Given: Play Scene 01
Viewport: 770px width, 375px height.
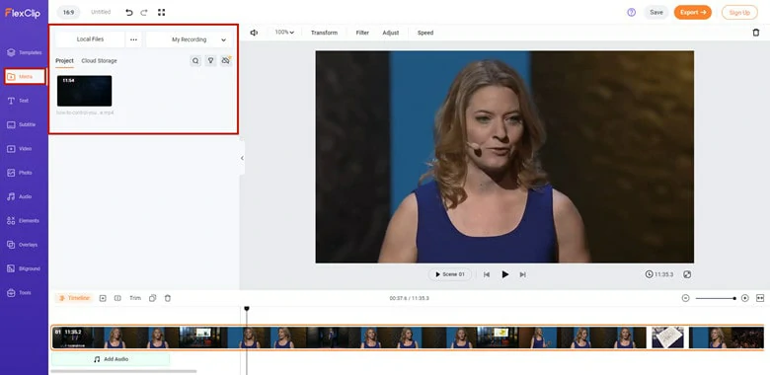Looking at the screenshot, I should (x=450, y=274).
